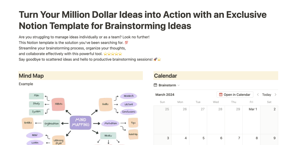The height and width of the screenshot is (145, 299).
Task: Go to next month with right arrow
Action: (x=275, y=95)
